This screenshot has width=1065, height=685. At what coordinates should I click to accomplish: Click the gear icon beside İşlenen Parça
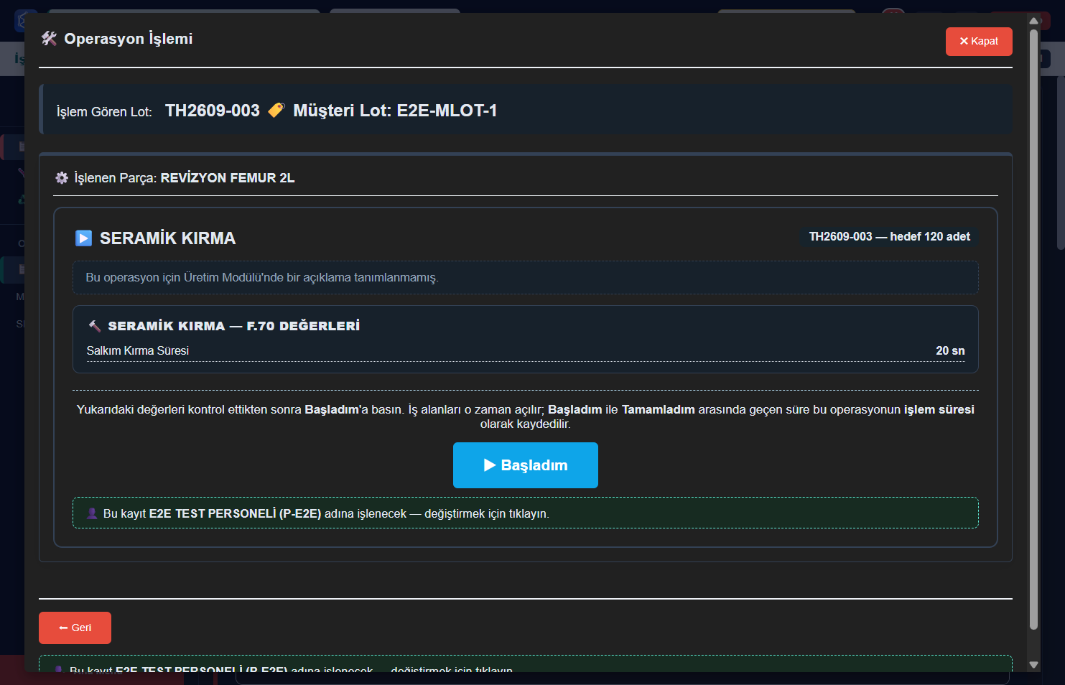62,177
